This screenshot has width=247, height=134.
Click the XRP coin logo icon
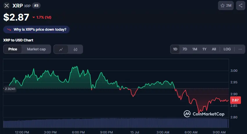tap(7, 6)
